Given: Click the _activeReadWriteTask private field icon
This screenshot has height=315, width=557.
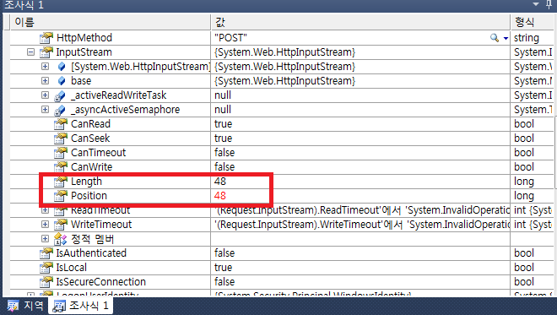Looking at the screenshot, I should (60, 95).
